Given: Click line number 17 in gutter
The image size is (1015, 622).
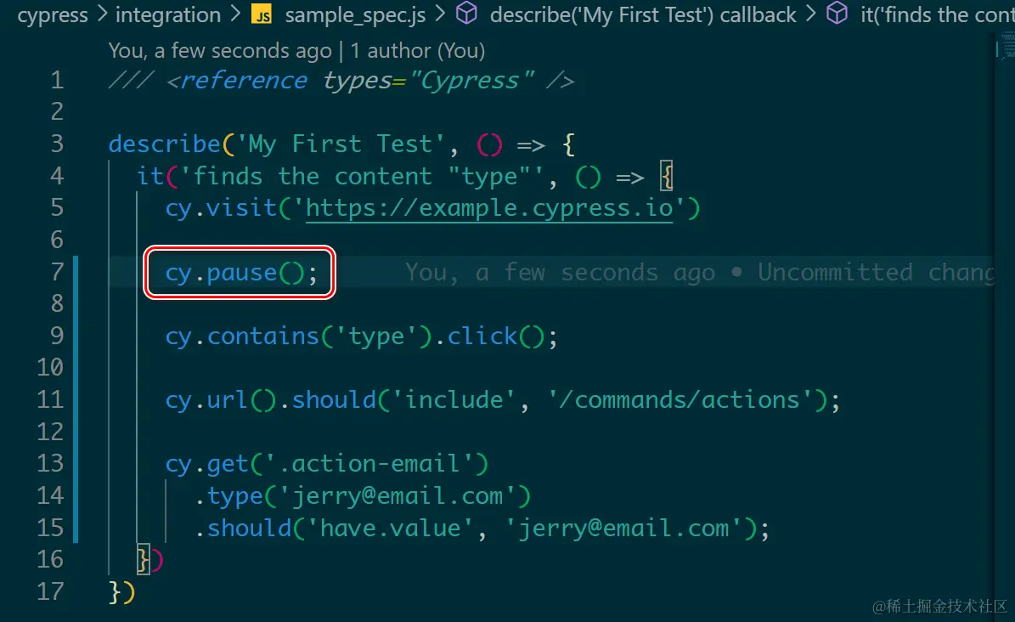Looking at the screenshot, I should tap(50, 591).
